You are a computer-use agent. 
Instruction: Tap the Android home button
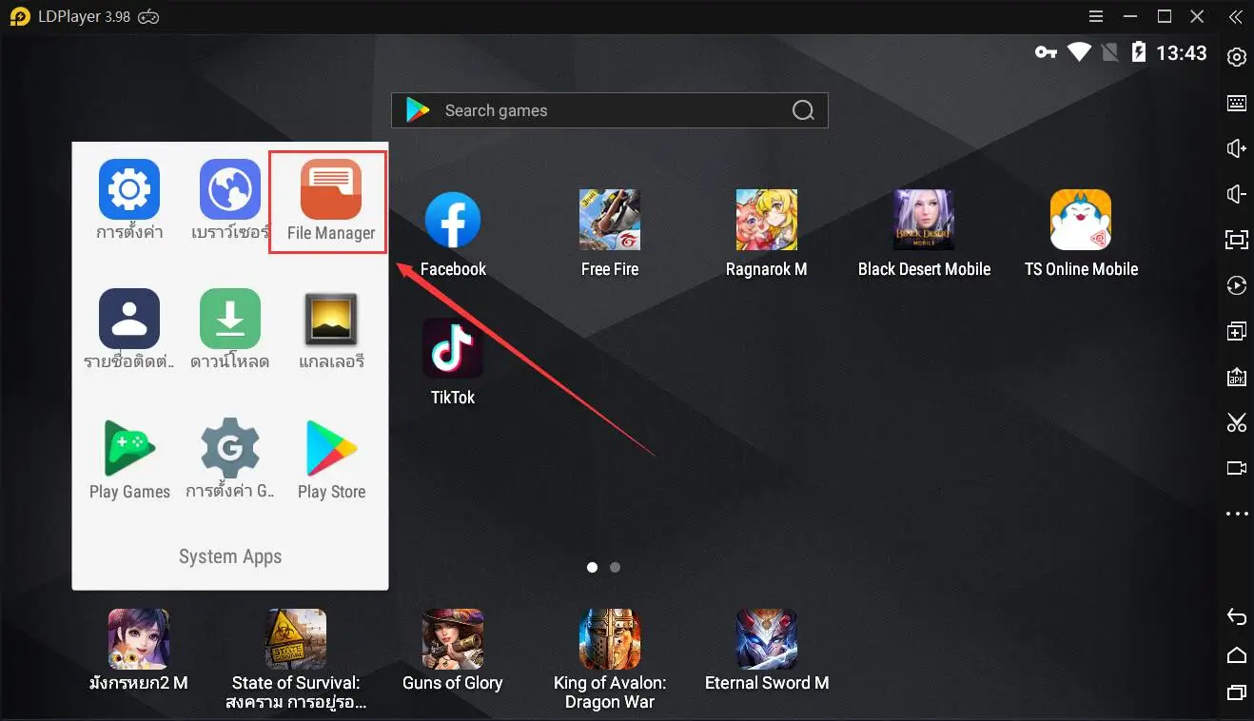pyautogui.click(x=1236, y=654)
